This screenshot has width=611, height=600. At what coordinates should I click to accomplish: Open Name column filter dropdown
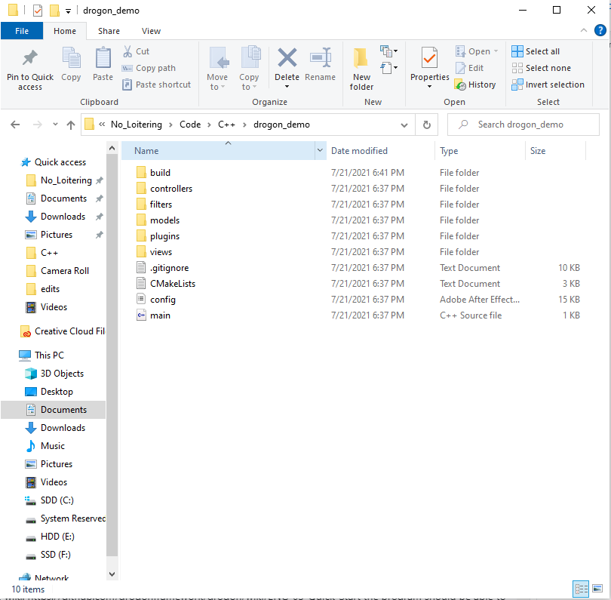tap(320, 150)
